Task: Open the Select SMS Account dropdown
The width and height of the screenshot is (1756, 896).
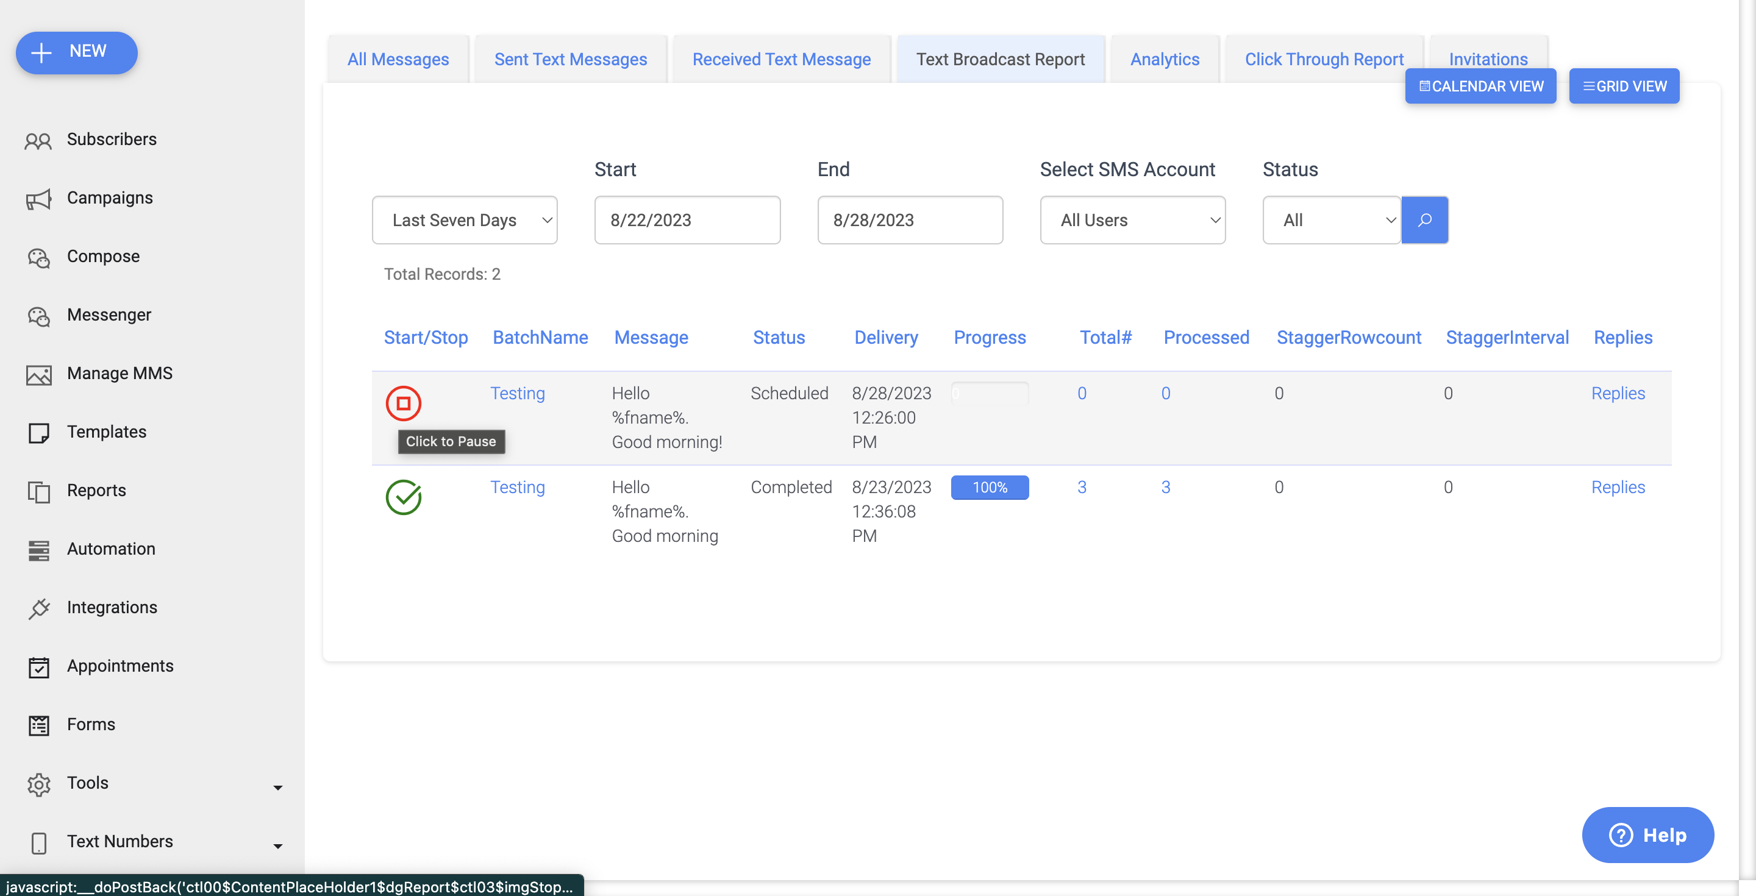Action: [x=1132, y=219]
